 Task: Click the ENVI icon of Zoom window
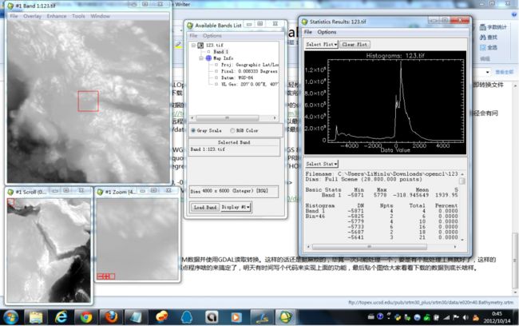pyautogui.click(x=100, y=192)
